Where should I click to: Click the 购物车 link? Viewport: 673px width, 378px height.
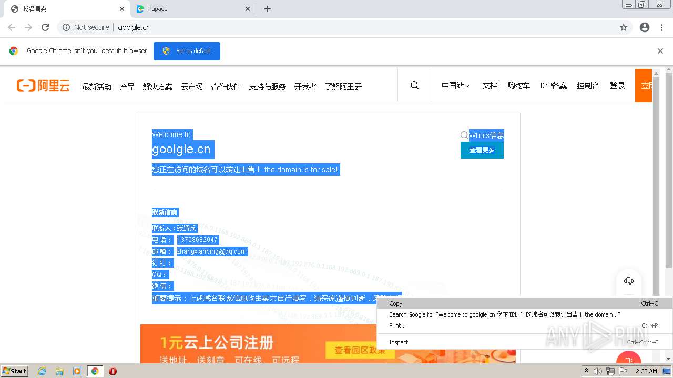519,86
